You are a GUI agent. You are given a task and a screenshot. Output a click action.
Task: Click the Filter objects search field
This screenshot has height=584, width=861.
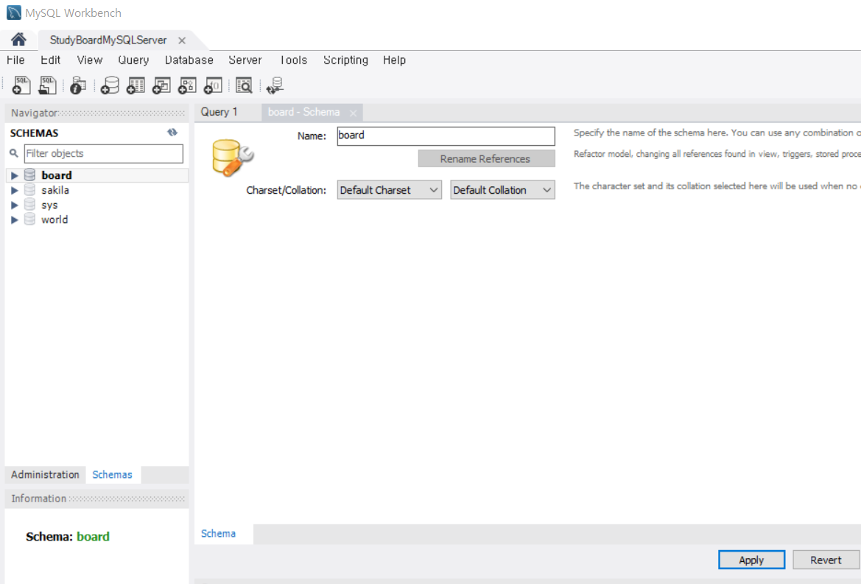104,154
